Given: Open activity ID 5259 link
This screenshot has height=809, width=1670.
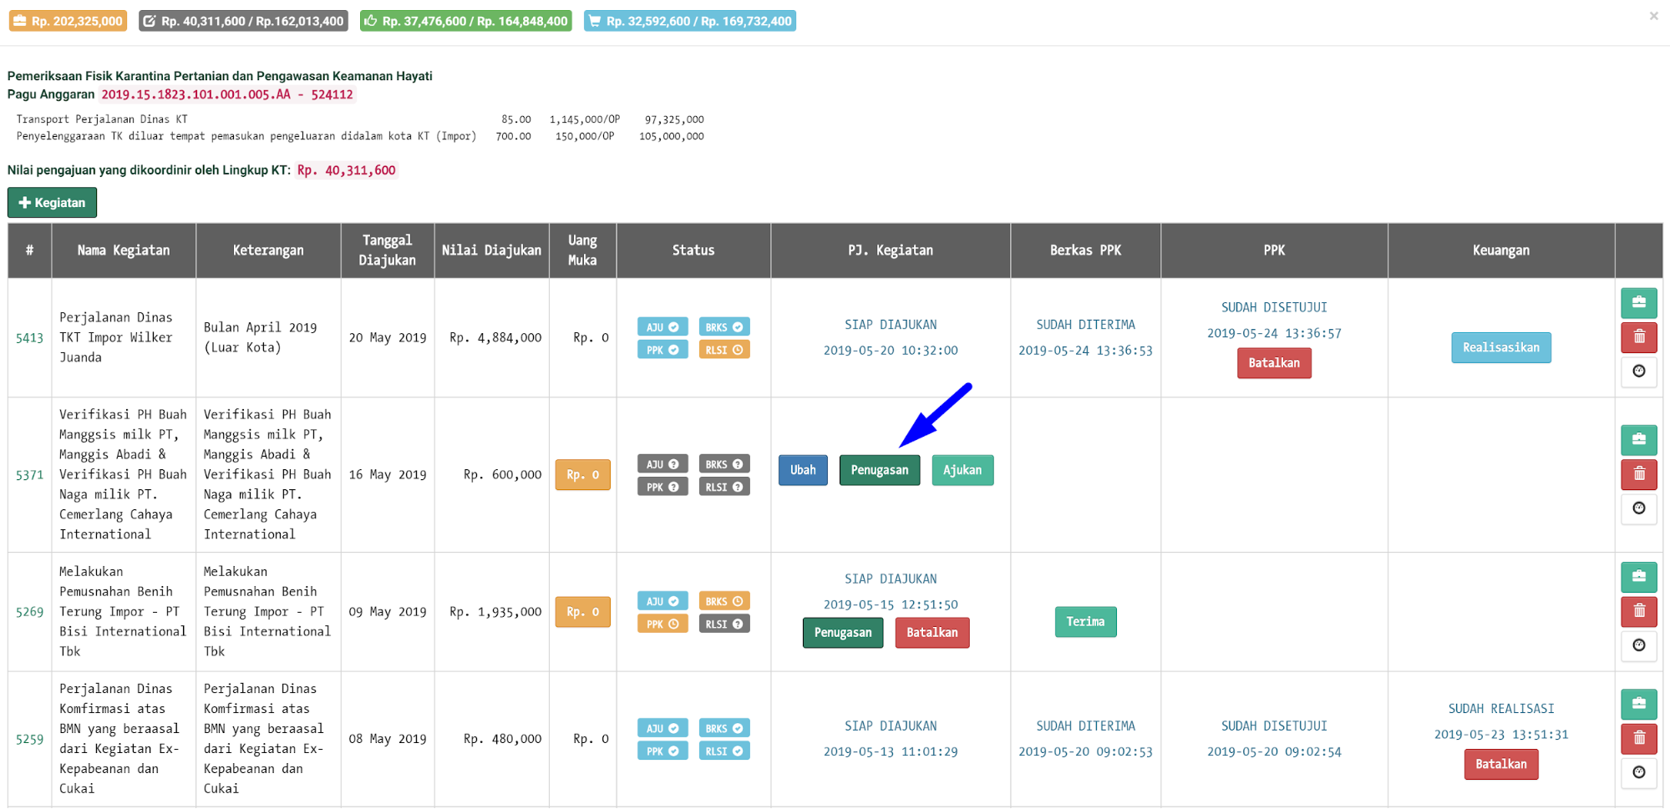Looking at the screenshot, I should click(x=29, y=739).
